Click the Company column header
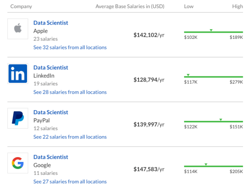Screen dimensions: 248x191 coord(21,6)
